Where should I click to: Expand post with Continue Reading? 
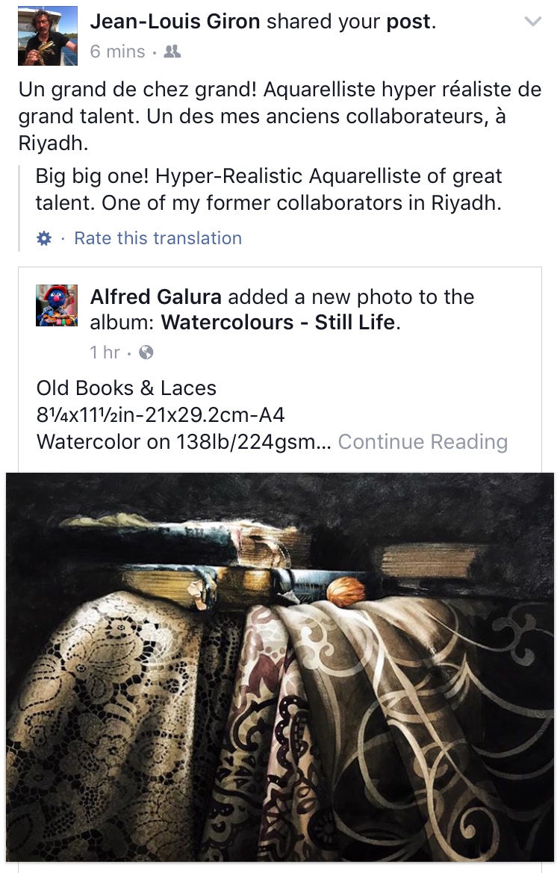tap(423, 441)
